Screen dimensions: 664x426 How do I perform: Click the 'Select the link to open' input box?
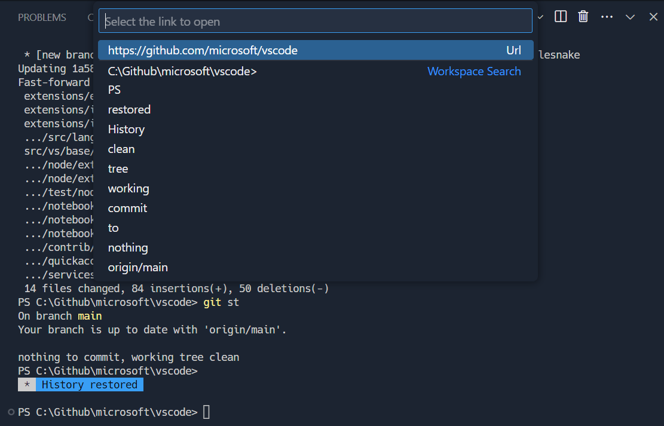coord(316,20)
